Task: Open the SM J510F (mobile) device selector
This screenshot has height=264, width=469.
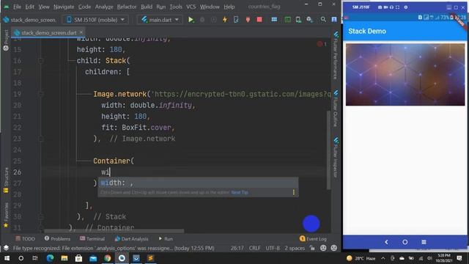Action: point(96,20)
